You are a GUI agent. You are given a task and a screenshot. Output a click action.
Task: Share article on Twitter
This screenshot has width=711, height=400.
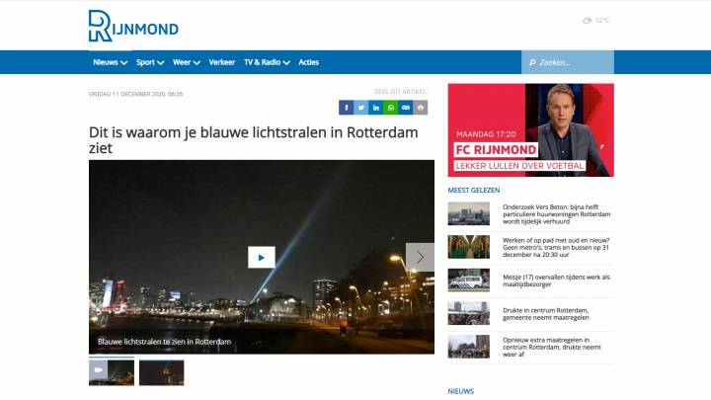pyautogui.click(x=360, y=108)
